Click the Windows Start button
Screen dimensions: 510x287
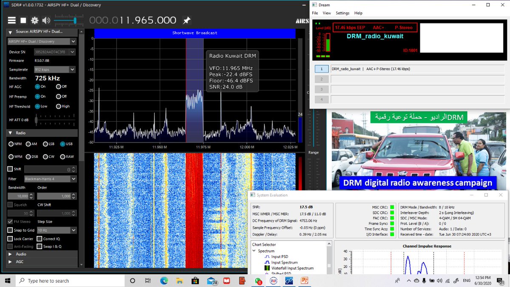click(x=8, y=281)
